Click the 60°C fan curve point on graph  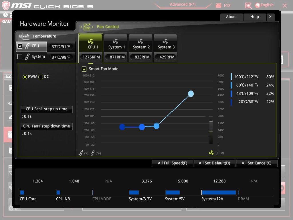coord(157,126)
